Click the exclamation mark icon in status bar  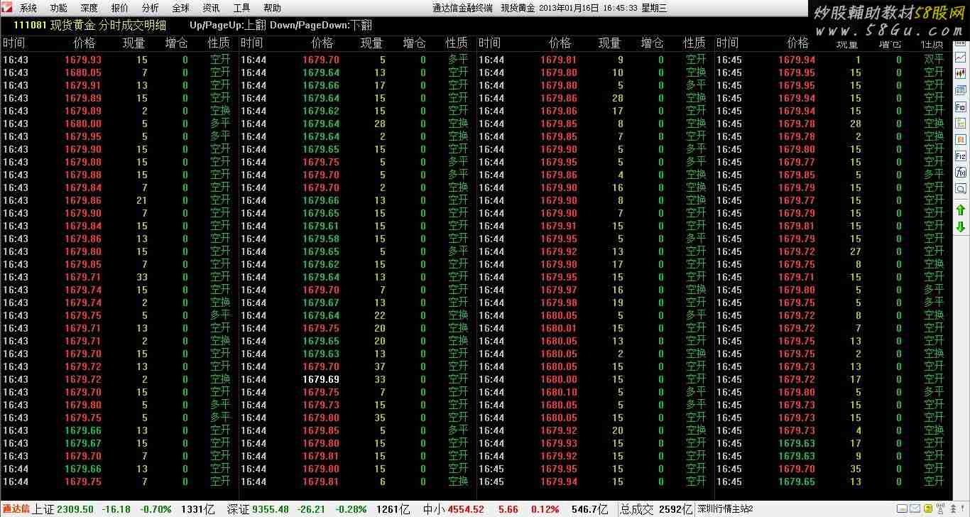(x=963, y=508)
